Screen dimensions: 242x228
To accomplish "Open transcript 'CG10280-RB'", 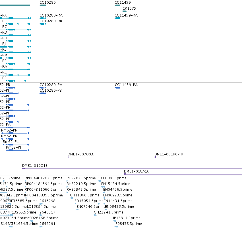I will [x=51, y=21].
